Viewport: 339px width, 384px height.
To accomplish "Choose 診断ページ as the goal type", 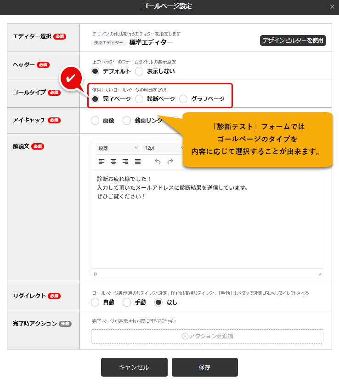I will pos(140,99).
